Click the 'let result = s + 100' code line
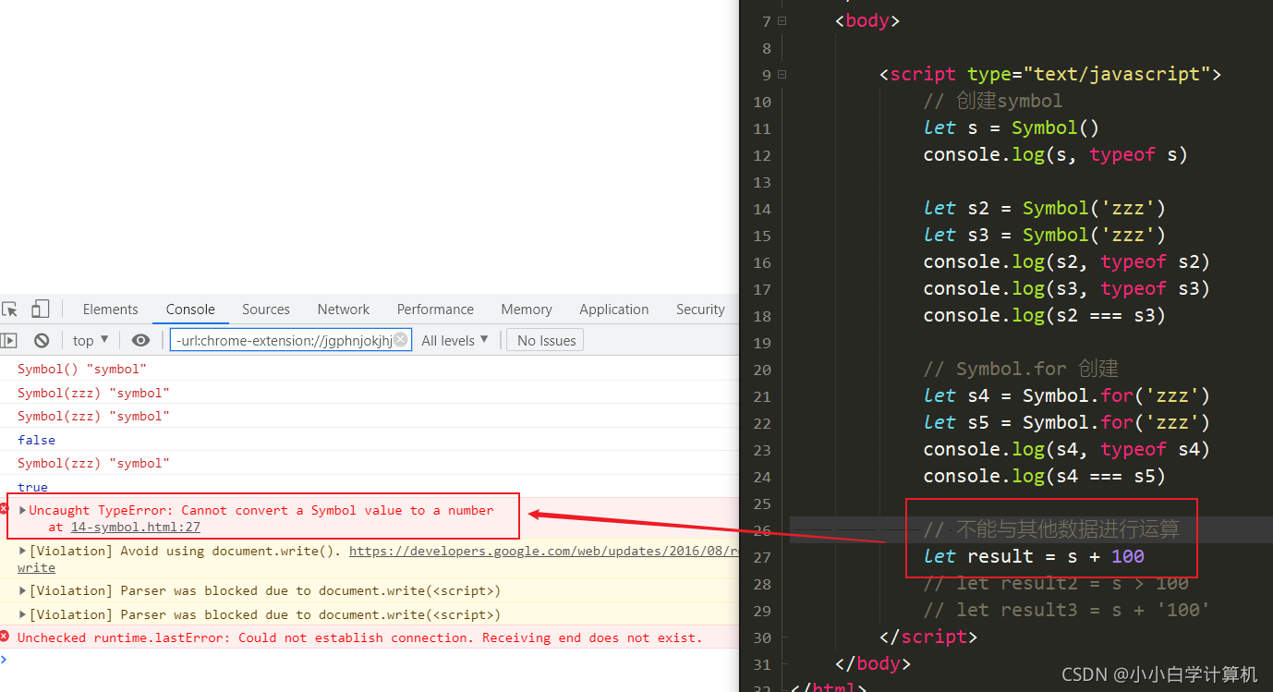 point(1034,556)
